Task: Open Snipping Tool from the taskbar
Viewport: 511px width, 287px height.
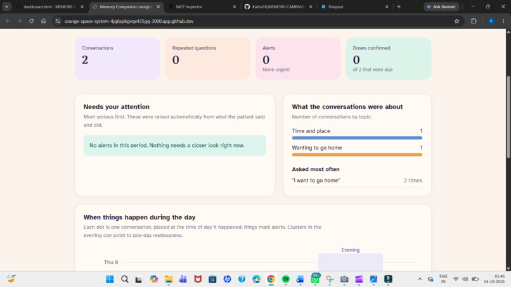Action: pos(330,279)
